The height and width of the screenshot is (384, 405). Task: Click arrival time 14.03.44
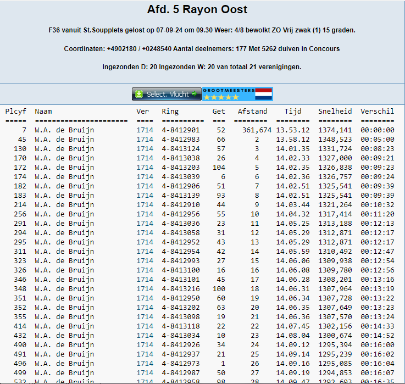(x=293, y=205)
